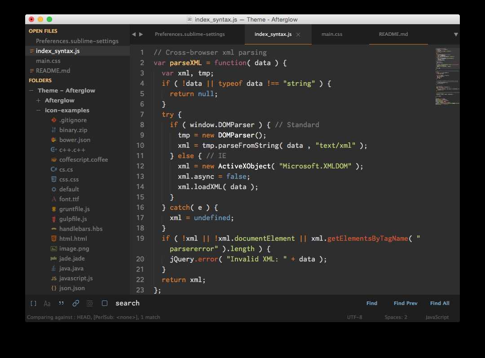Go to previous tab with left arrow
485x358 pixels.
(x=134, y=34)
